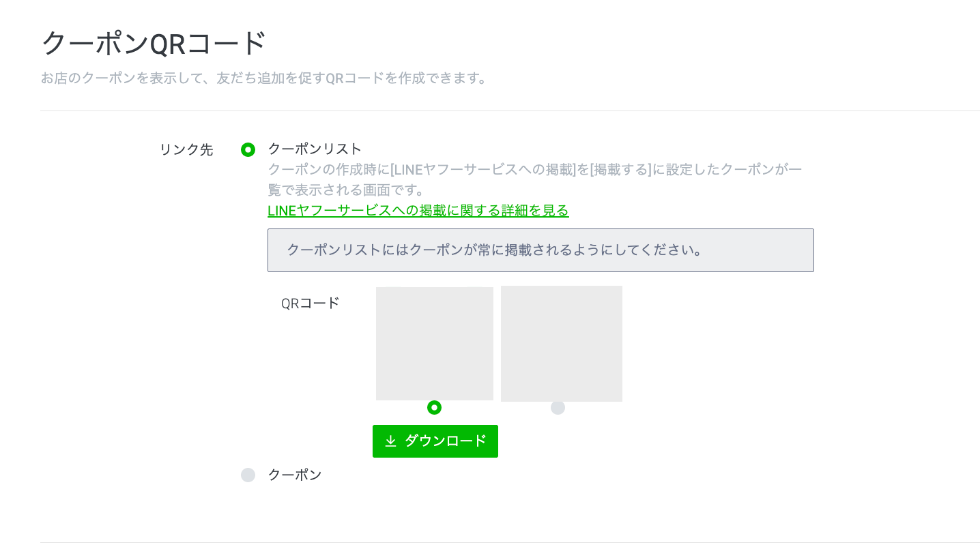Click the クーポンリストにはクーポンが常に掲載 notice box
The image size is (980, 547).
(x=540, y=250)
